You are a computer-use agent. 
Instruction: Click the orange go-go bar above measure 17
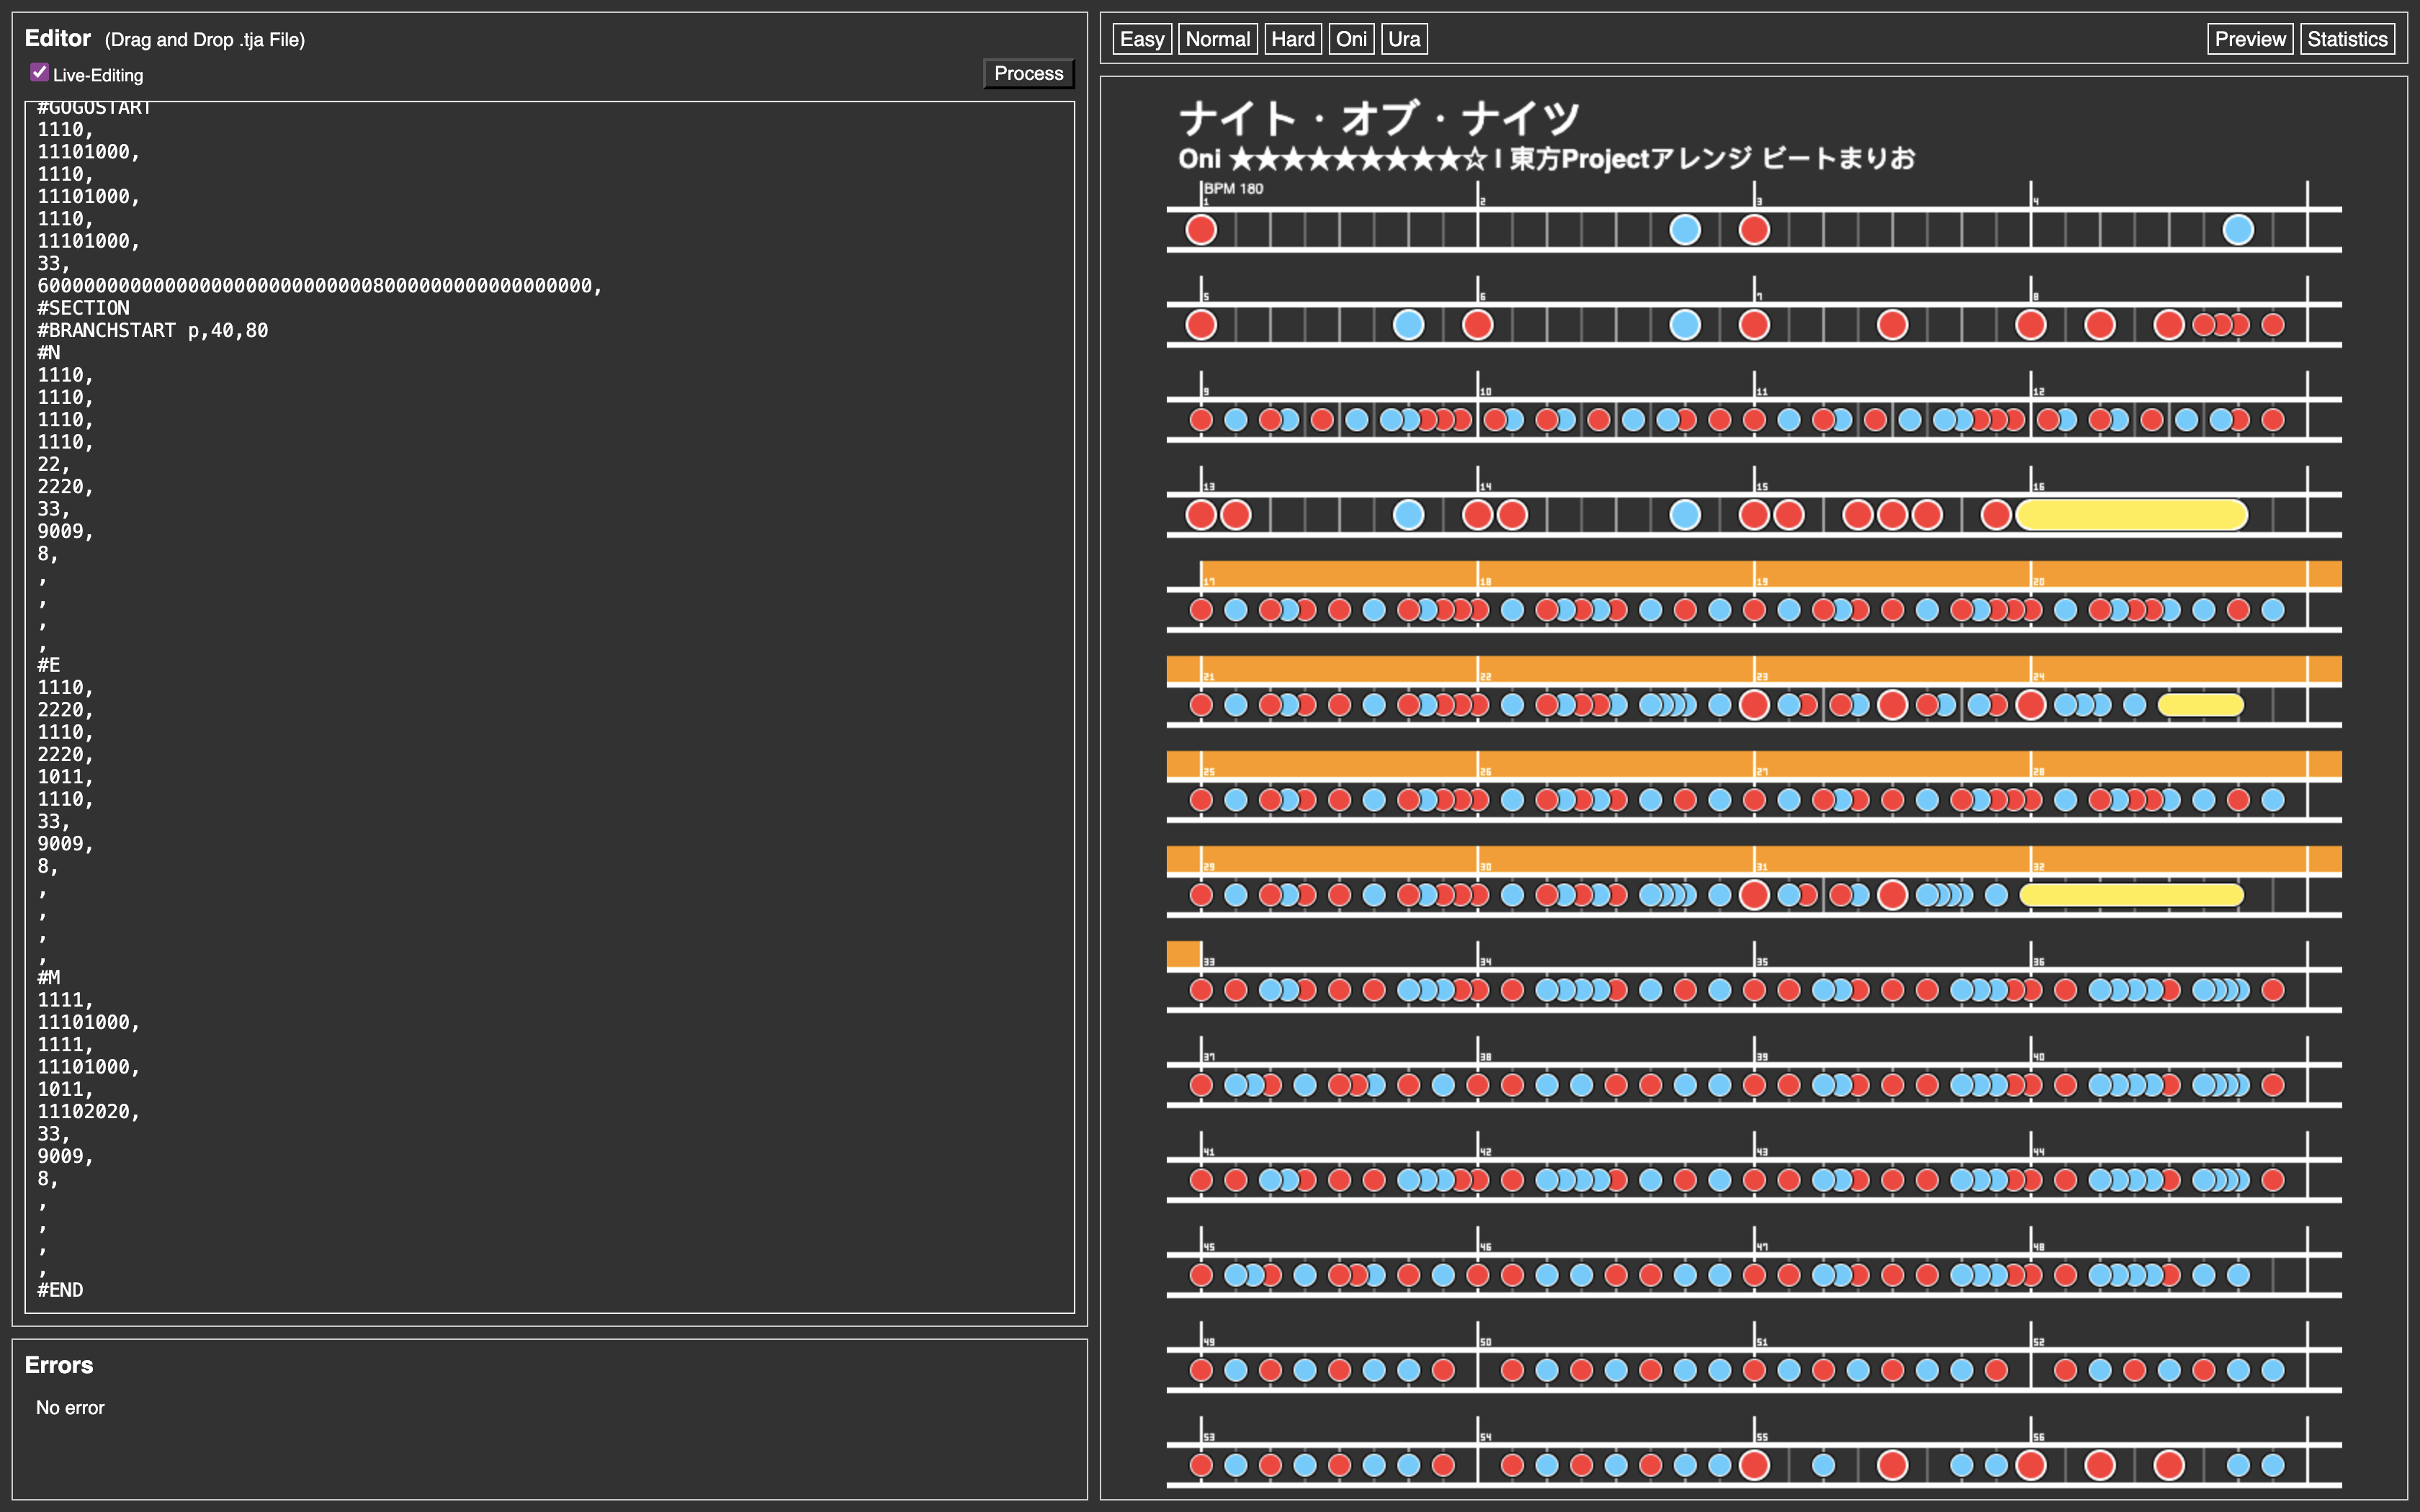pyautogui.click(x=1340, y=574)
